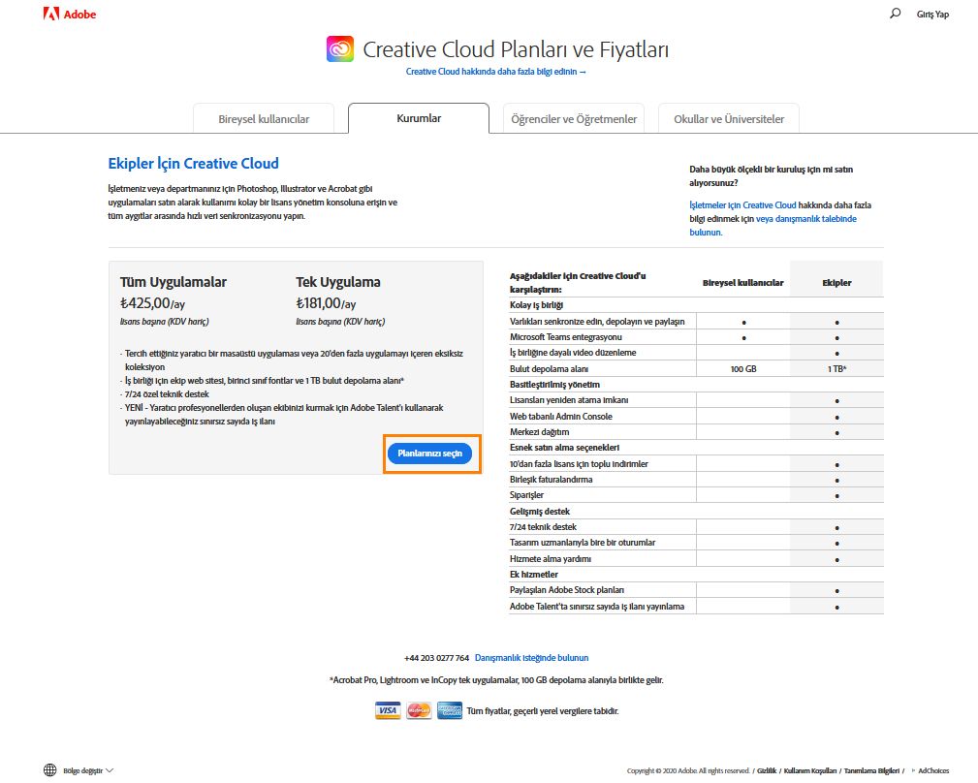The height and width of the screenshot is (783, 978).
Task: Switch to Bireysel kullanıcılar tab
Action: coord(264,118)
